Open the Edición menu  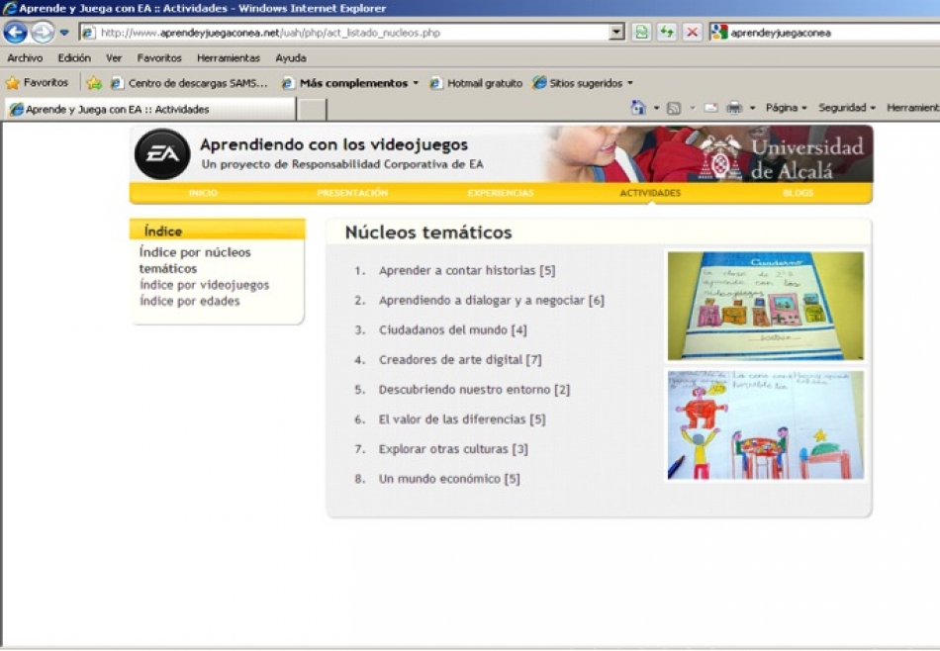click(74, 58)
